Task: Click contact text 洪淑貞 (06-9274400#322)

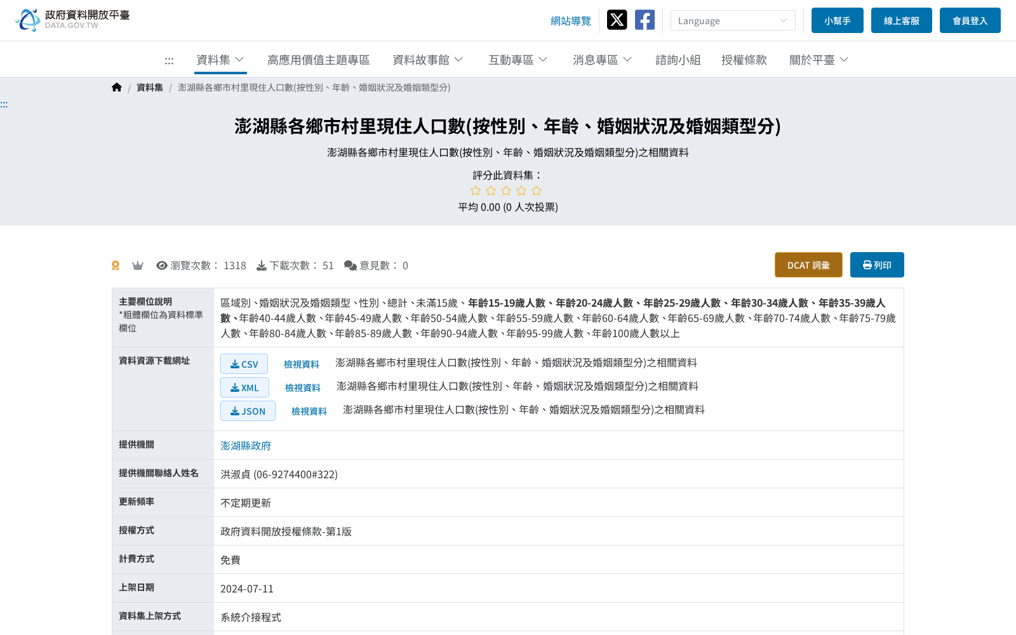Action: tap(279, 474)
